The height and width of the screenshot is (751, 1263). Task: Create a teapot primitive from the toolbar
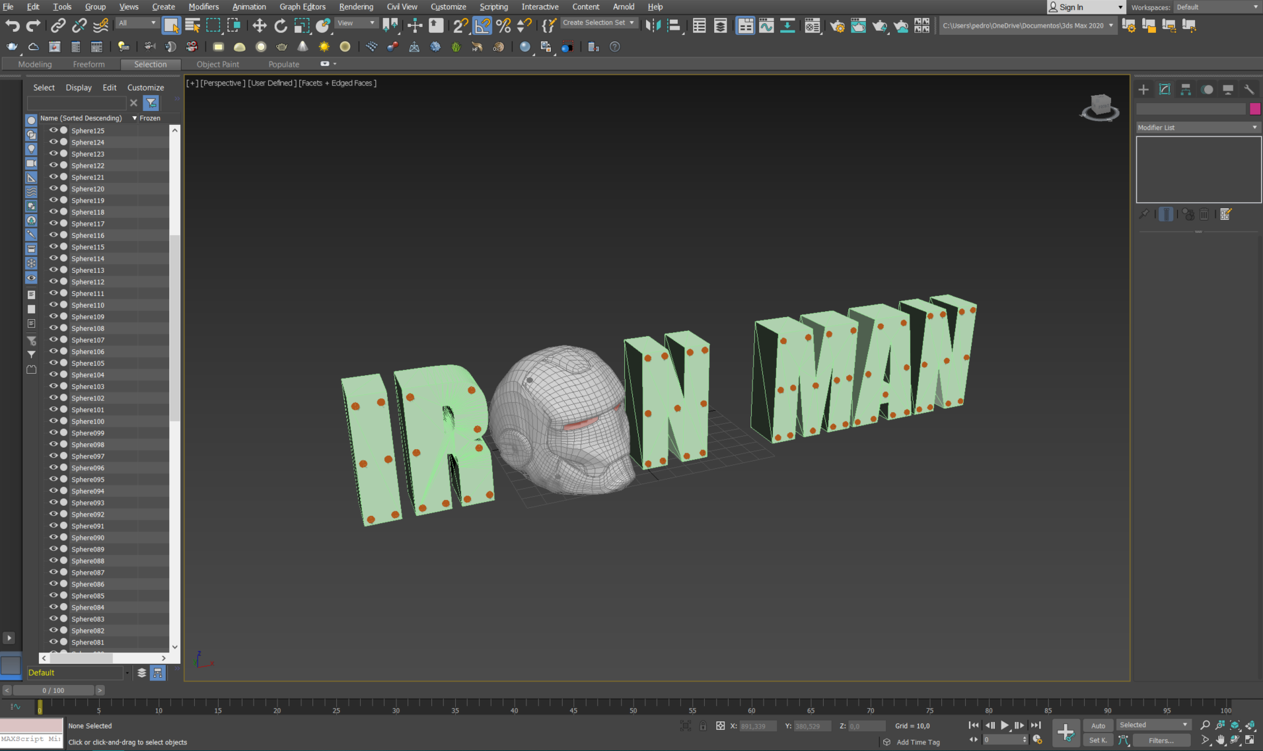(x=282, y=47)
